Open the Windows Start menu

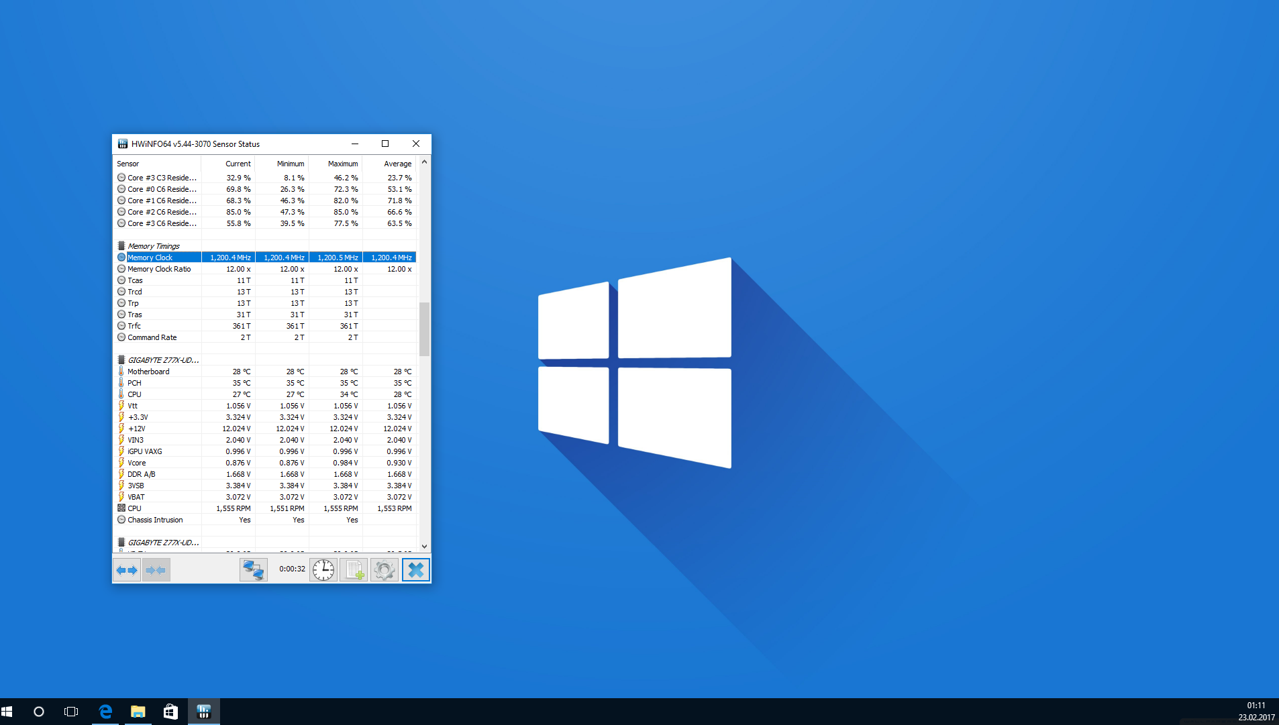pos(7,712)
